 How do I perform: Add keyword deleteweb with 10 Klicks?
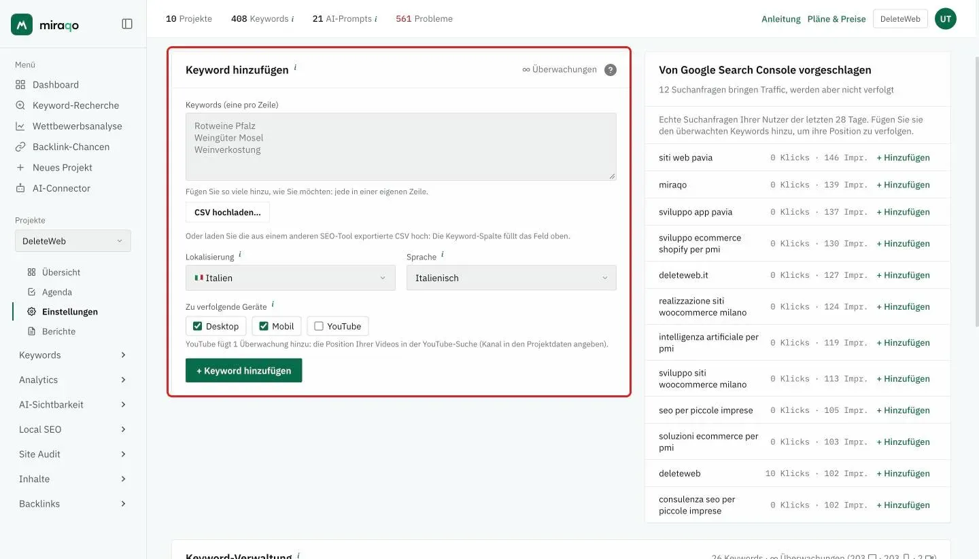[x=903, y=473]
